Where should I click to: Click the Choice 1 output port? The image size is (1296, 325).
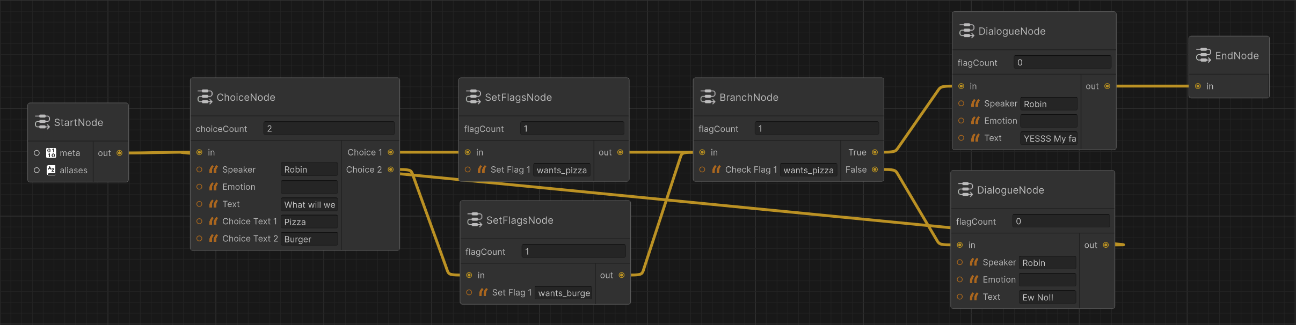click(x=390, y=152)
